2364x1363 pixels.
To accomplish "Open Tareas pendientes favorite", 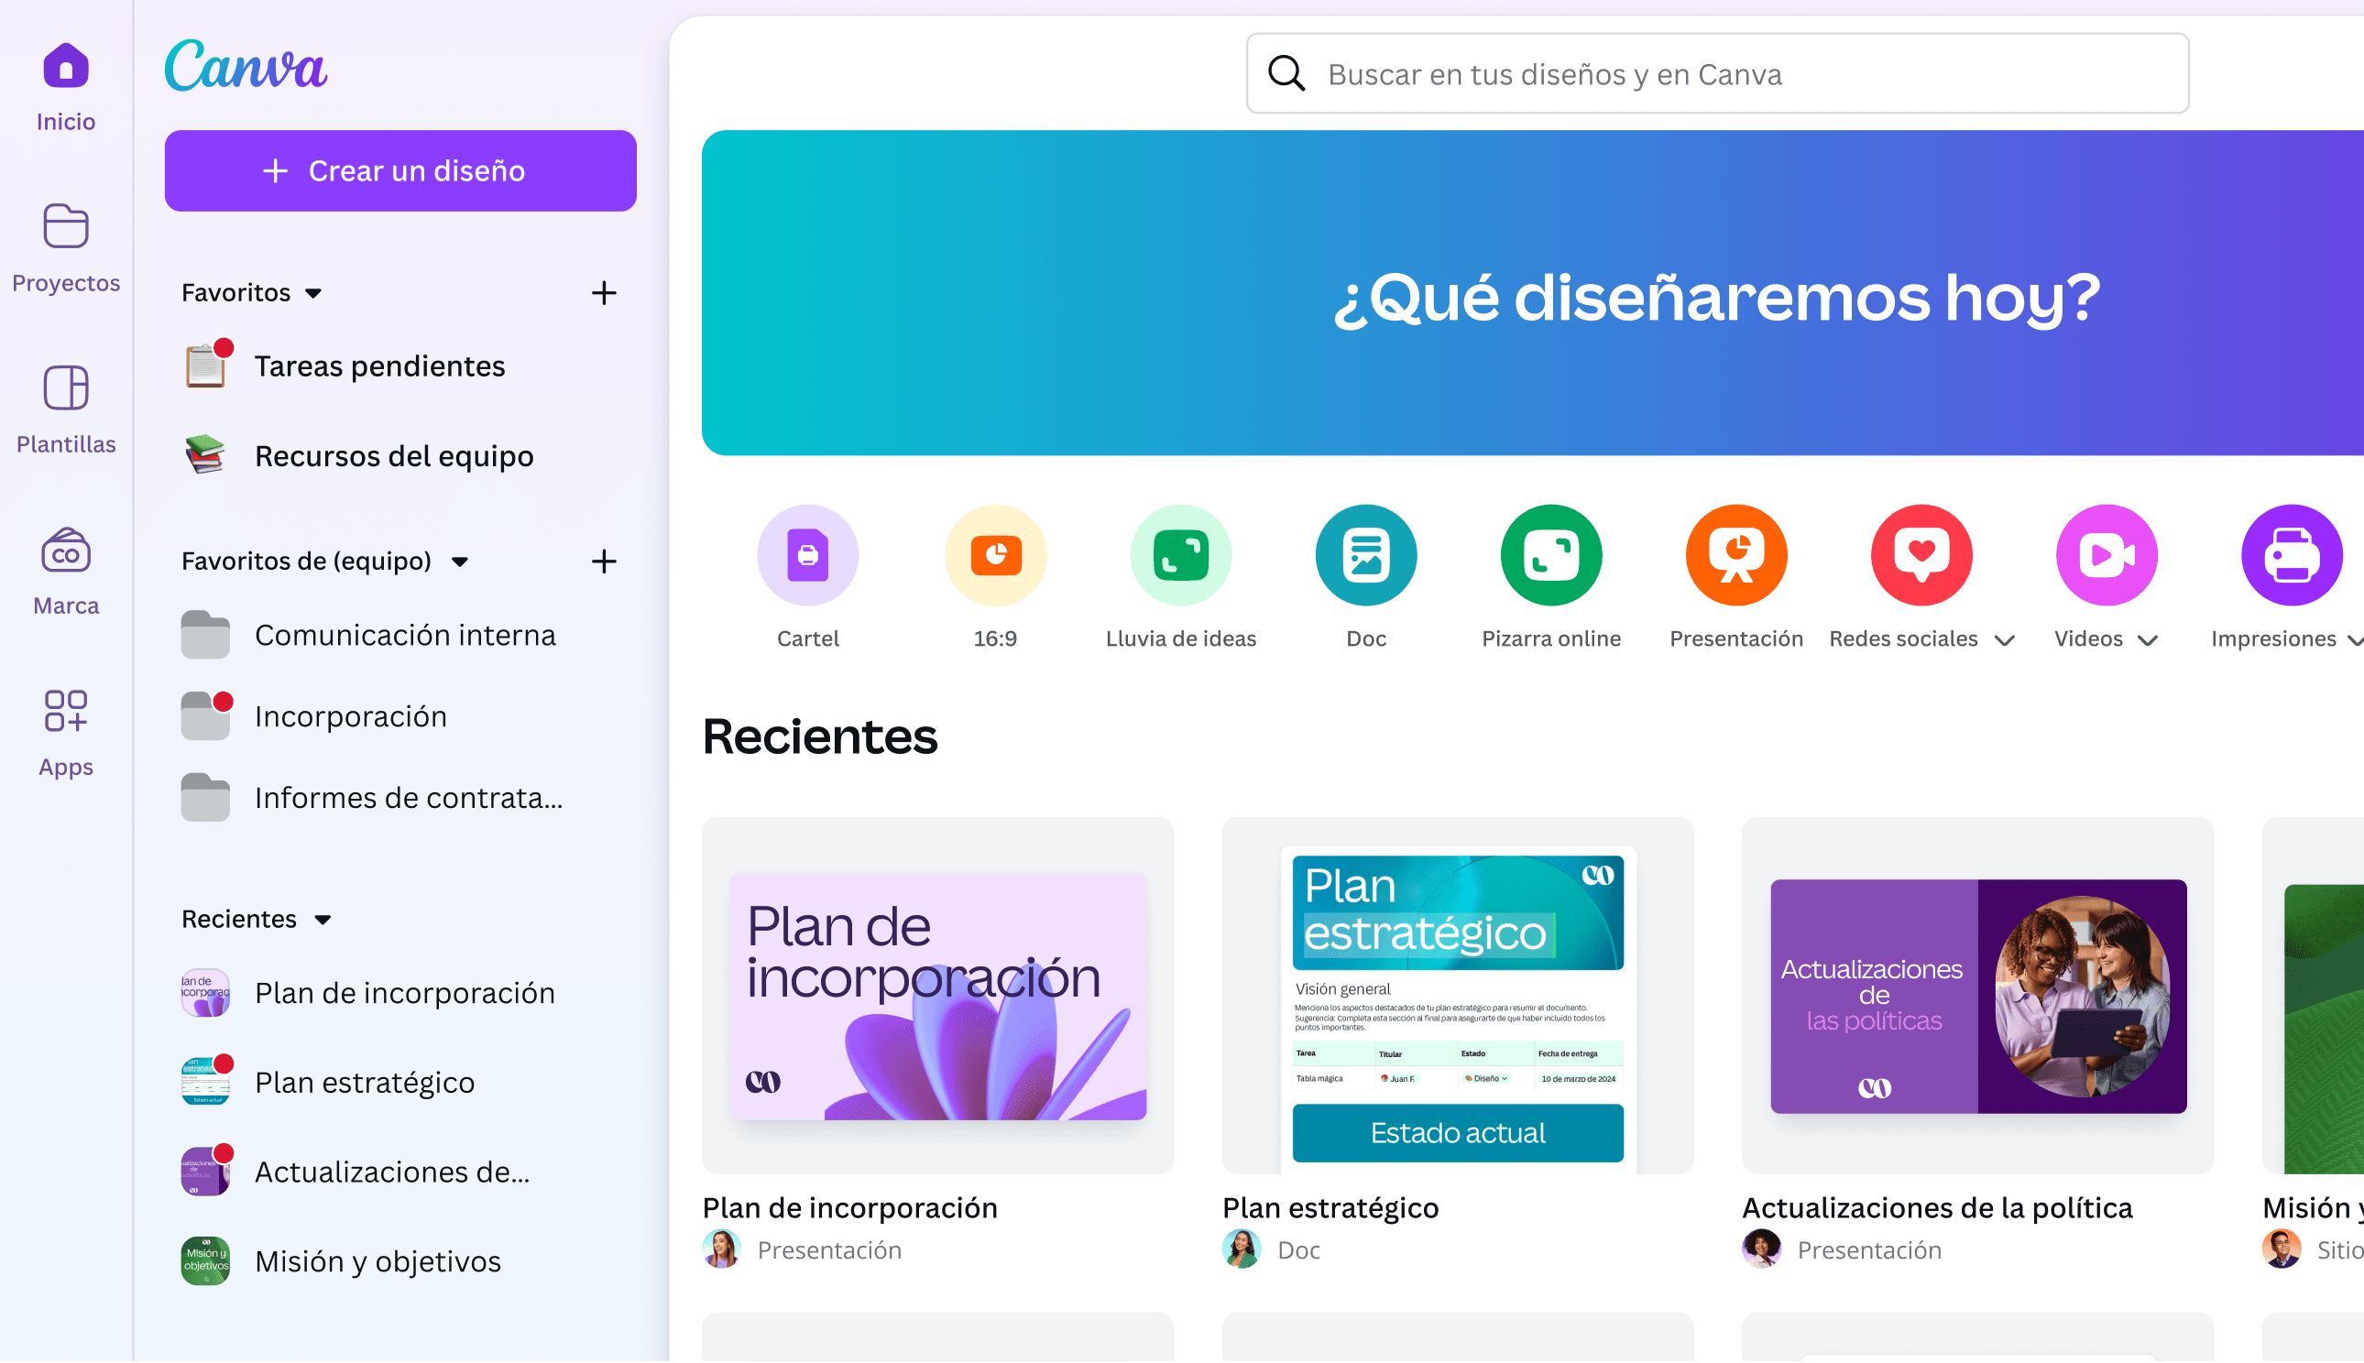I will (379, 365).
